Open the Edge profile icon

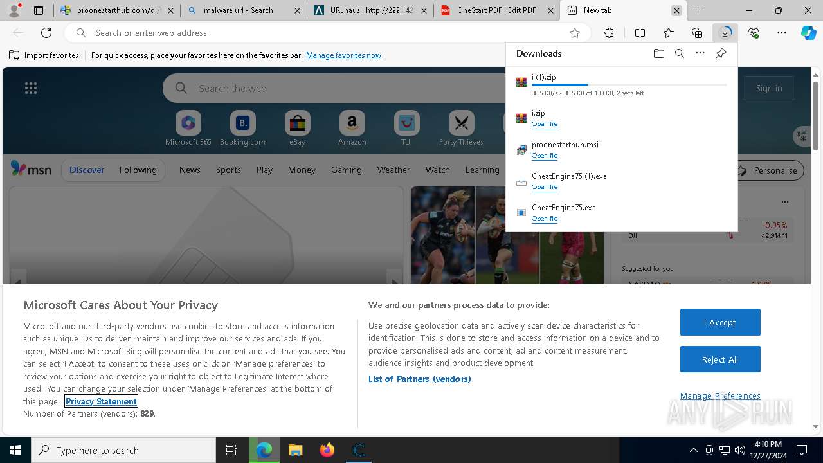(x=14, y=10)
